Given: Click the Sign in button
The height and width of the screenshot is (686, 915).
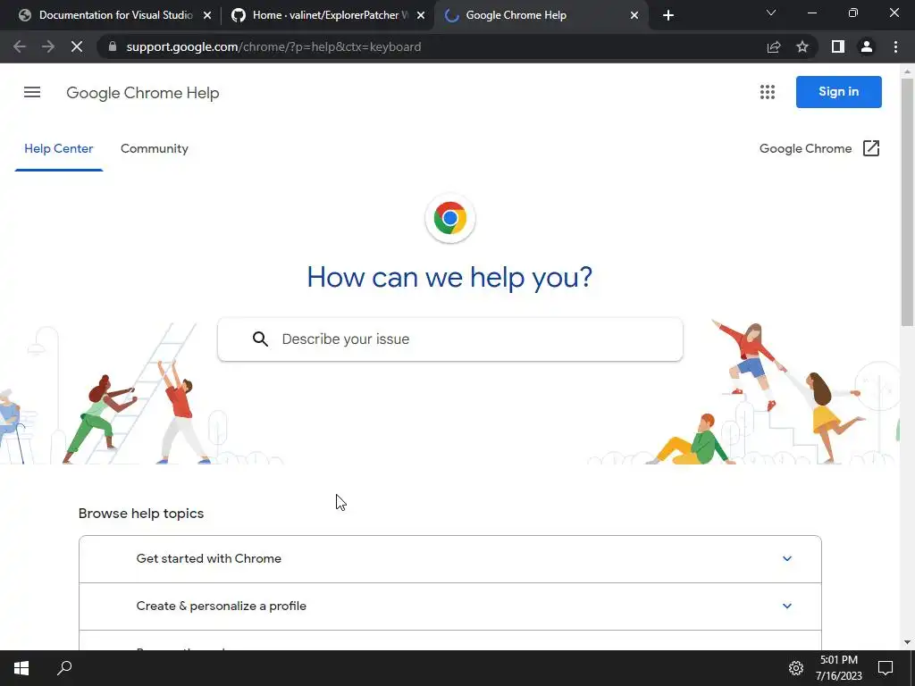Looking at the screenshot, I should (x=838, y=92).
